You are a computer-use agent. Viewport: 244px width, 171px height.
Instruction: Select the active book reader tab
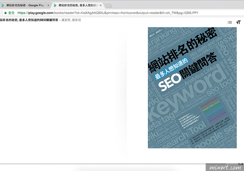(77, 5)
